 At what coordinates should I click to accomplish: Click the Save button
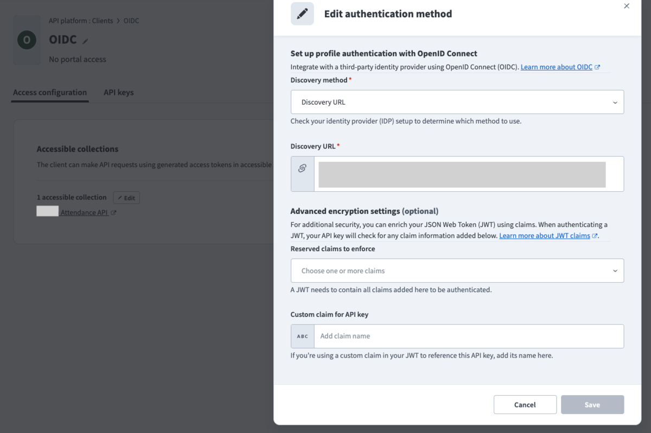[x=592, y=405]
